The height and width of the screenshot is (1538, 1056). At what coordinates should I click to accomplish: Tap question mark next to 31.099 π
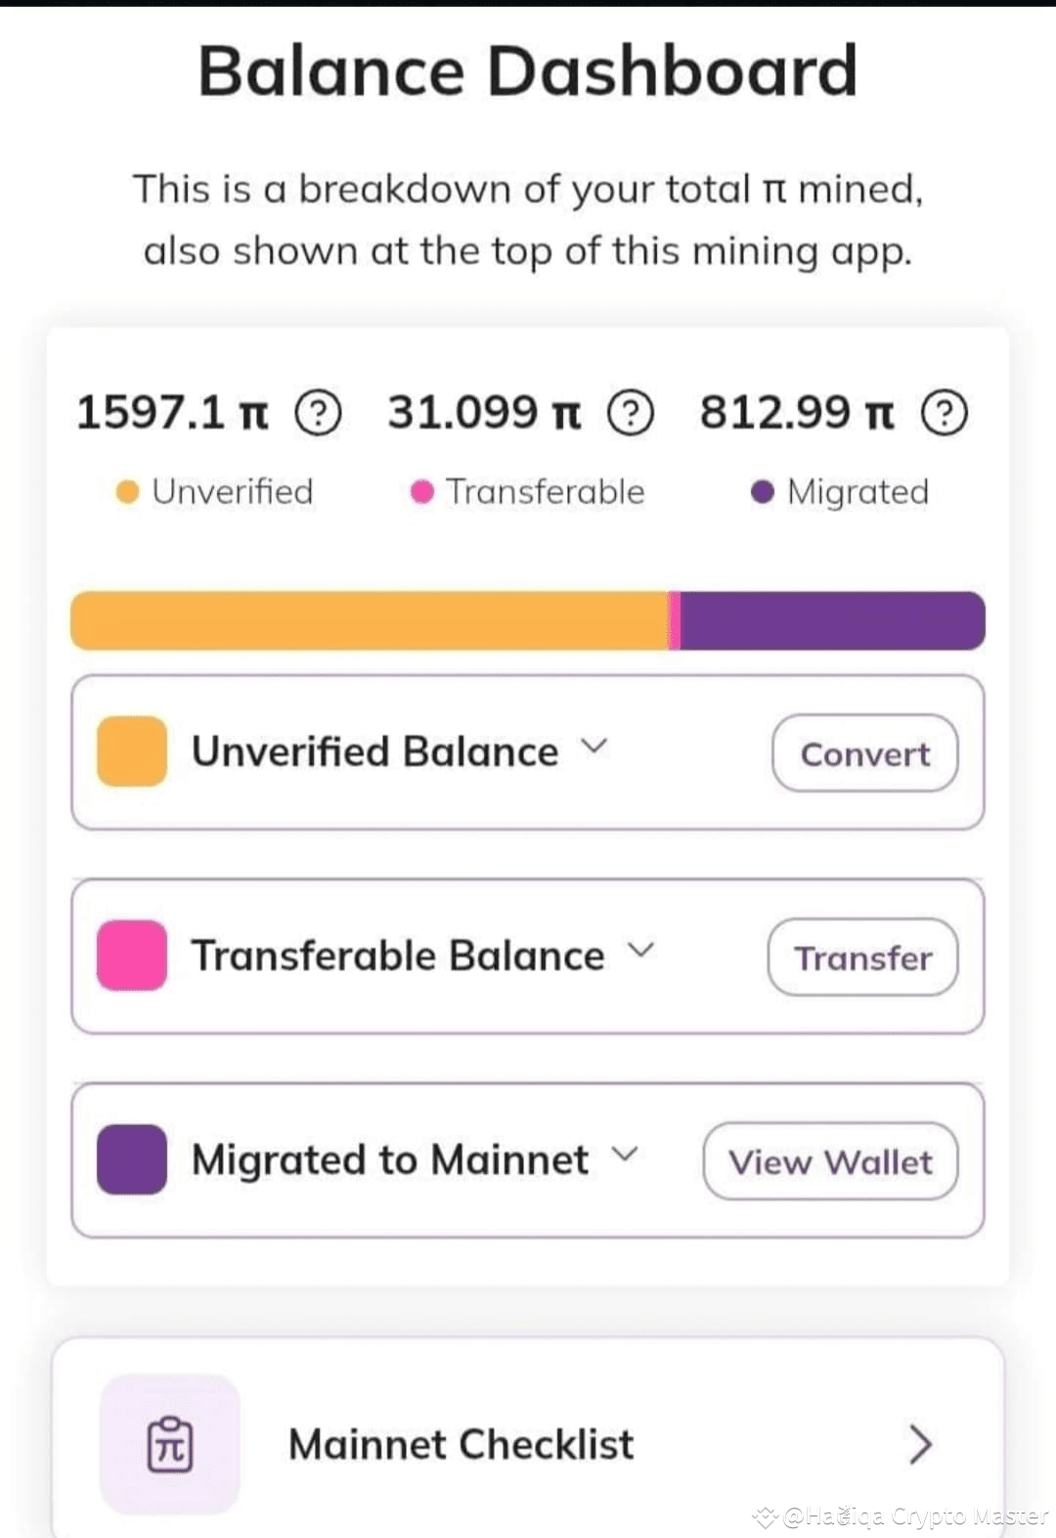[x=631, y=413]
